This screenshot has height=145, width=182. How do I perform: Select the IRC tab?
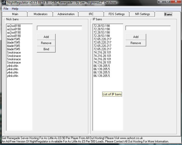tap(91, 14)
